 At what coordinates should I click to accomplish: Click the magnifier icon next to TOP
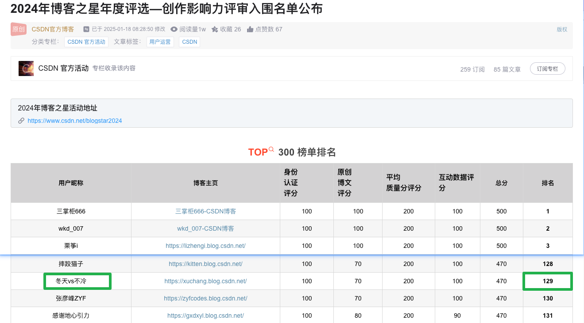pos(271,149)
